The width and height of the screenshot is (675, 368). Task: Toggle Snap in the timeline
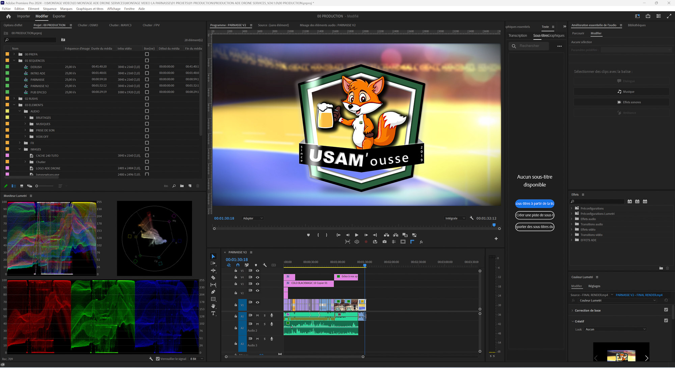238,265
